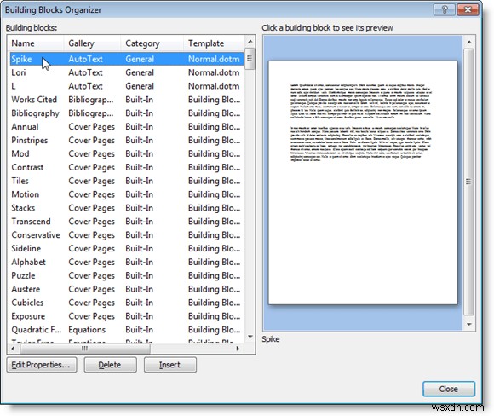
Task: Select the Transcend cover page
Action: coord(127,222)
